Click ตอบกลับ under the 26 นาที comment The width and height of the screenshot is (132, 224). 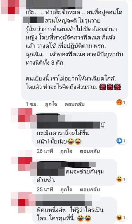[x=90, y=151]
